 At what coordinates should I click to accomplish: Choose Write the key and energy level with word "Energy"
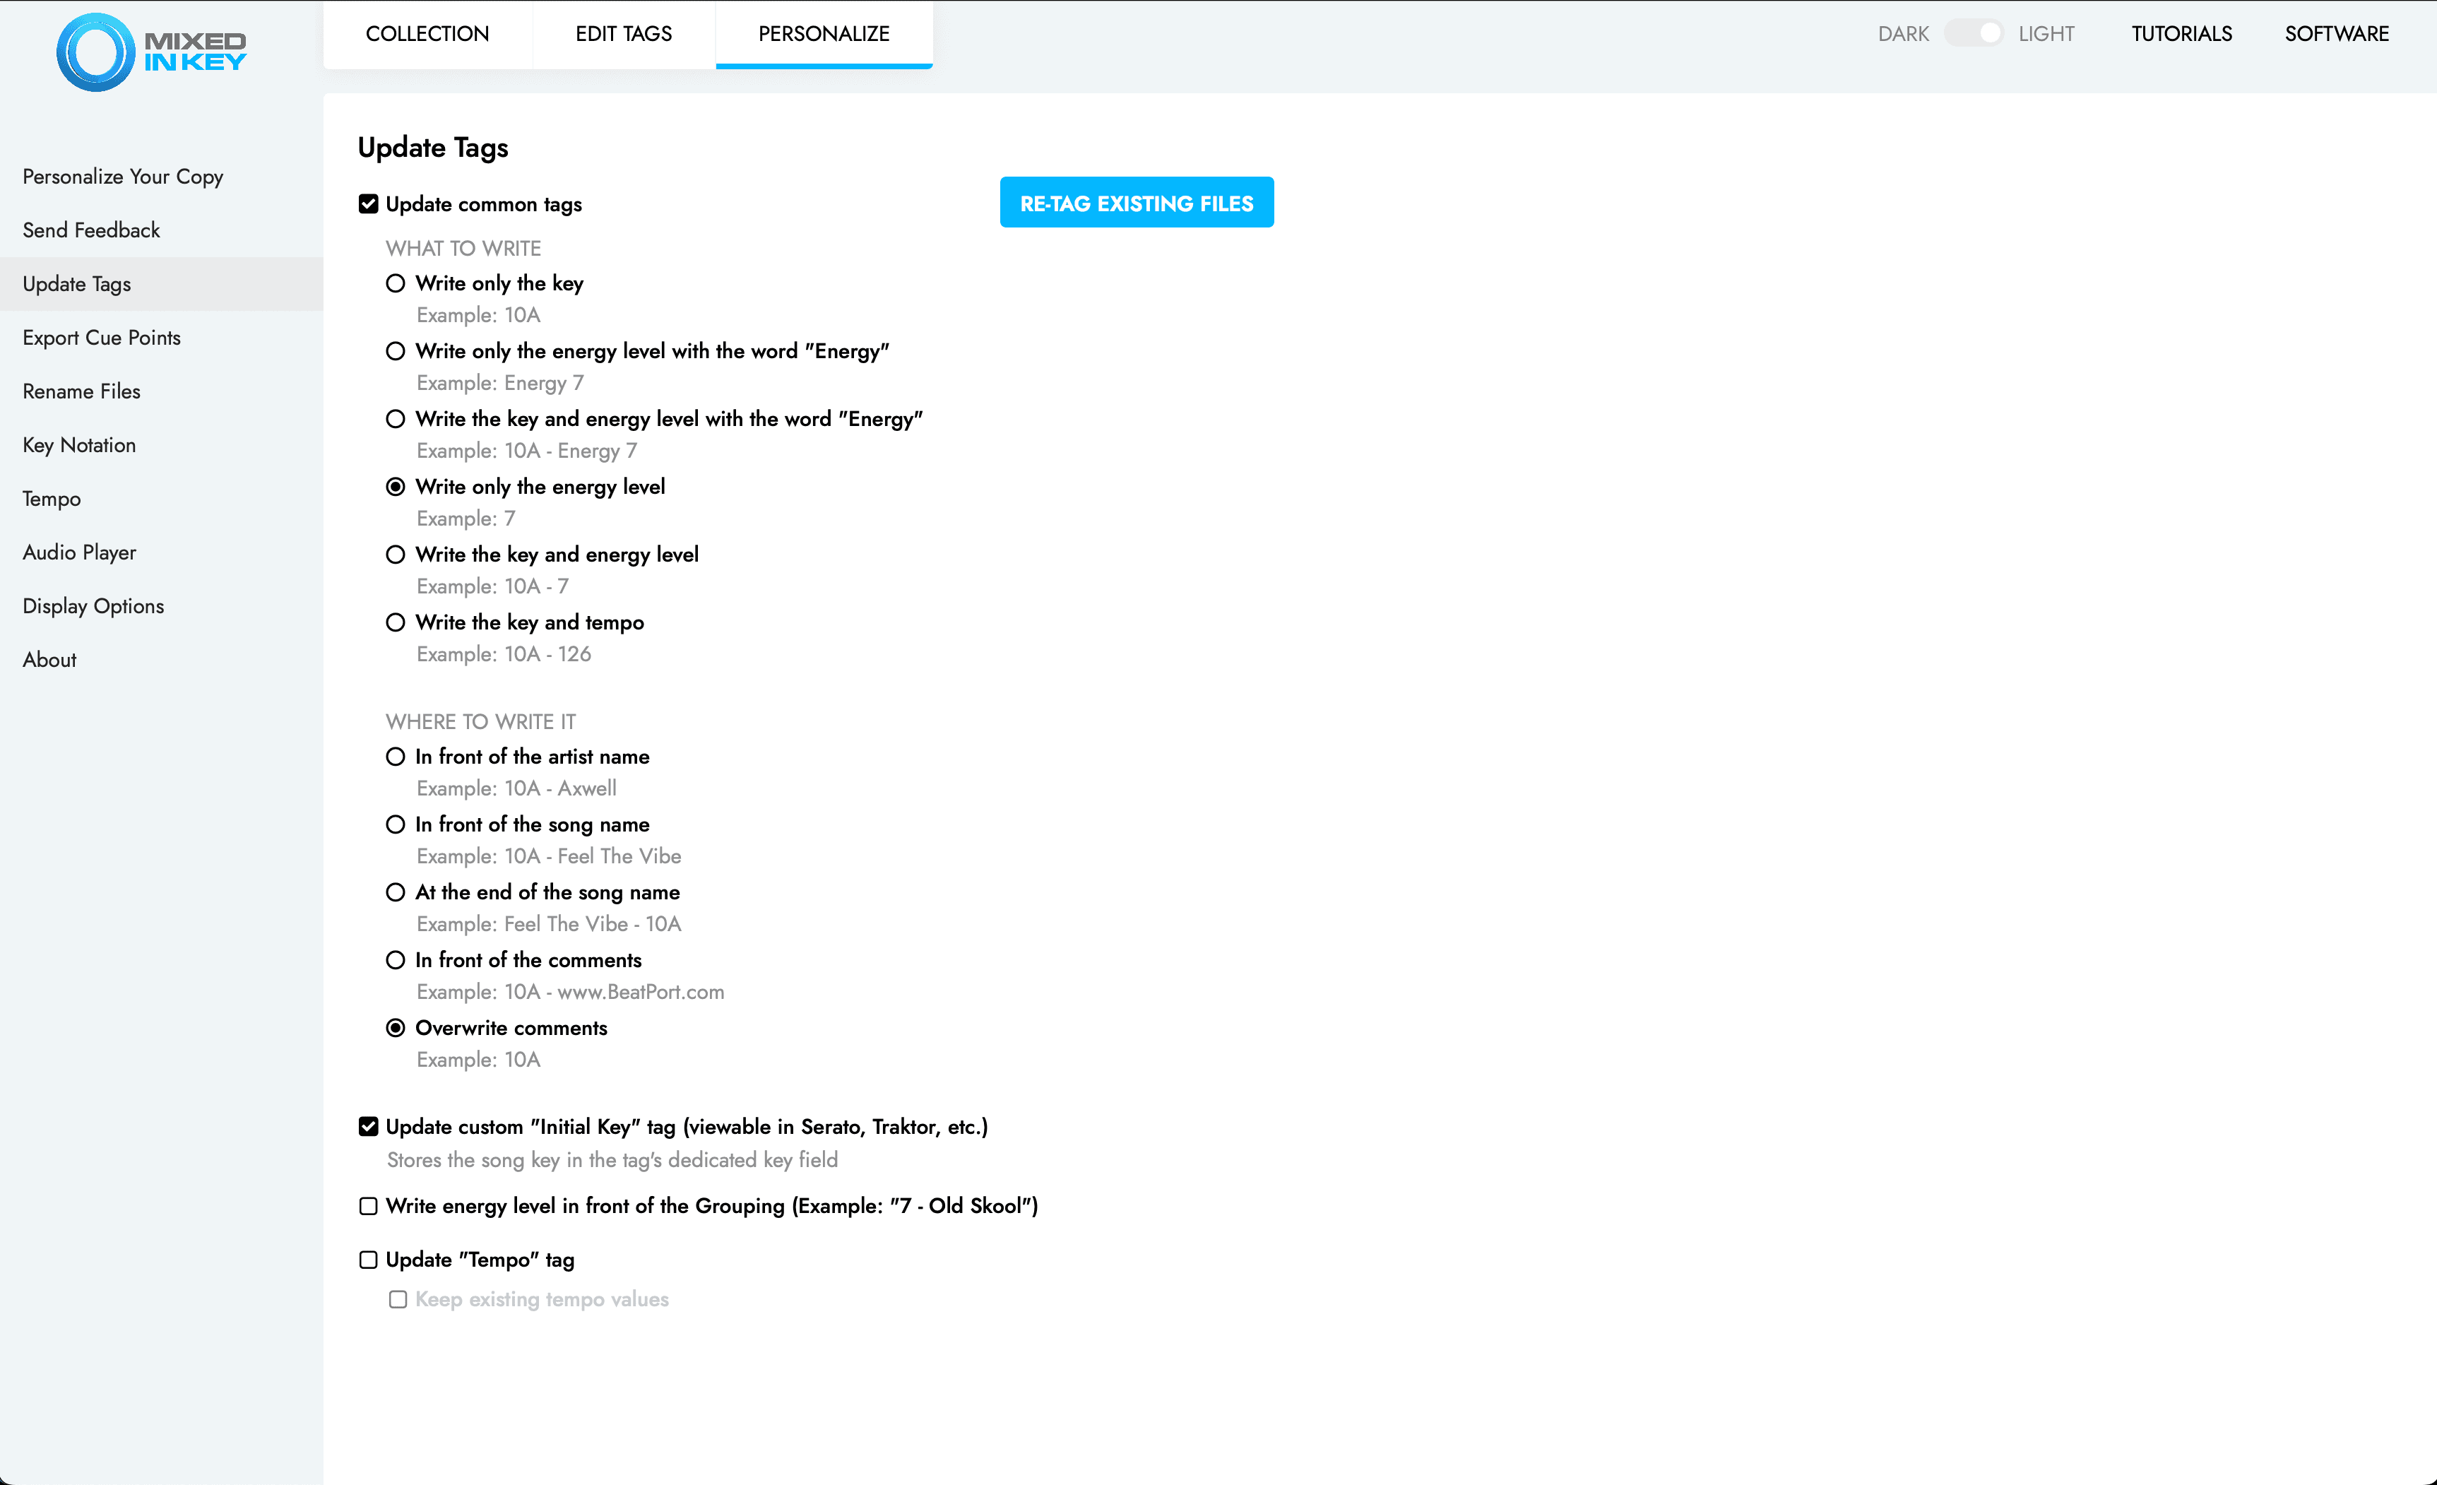396,418
